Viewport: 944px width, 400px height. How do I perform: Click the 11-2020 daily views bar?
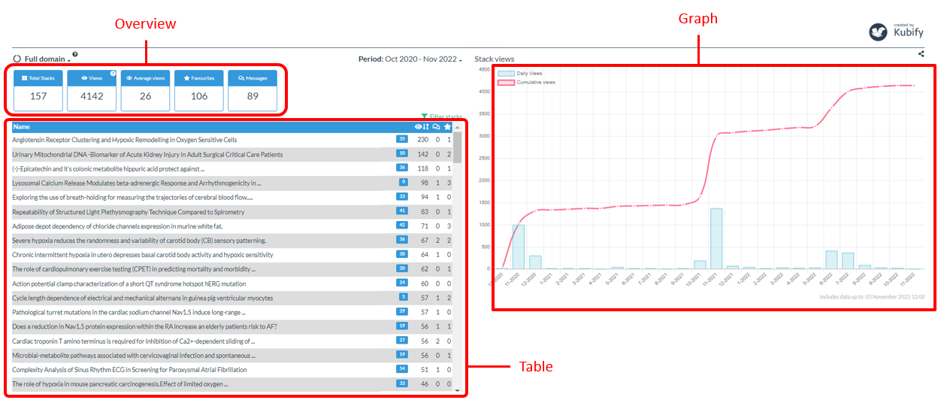pos(519,247)
